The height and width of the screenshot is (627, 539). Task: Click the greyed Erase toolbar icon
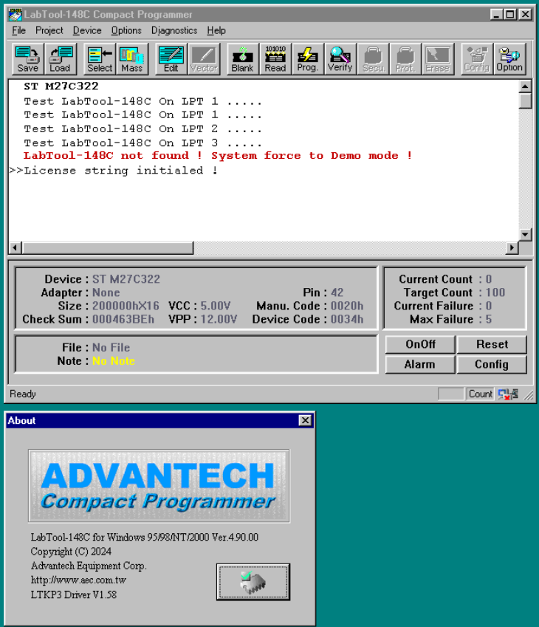438,59
